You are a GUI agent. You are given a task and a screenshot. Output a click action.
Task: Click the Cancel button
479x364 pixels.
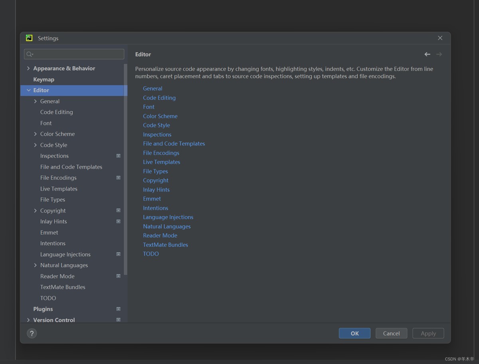[x=391, y=333]
